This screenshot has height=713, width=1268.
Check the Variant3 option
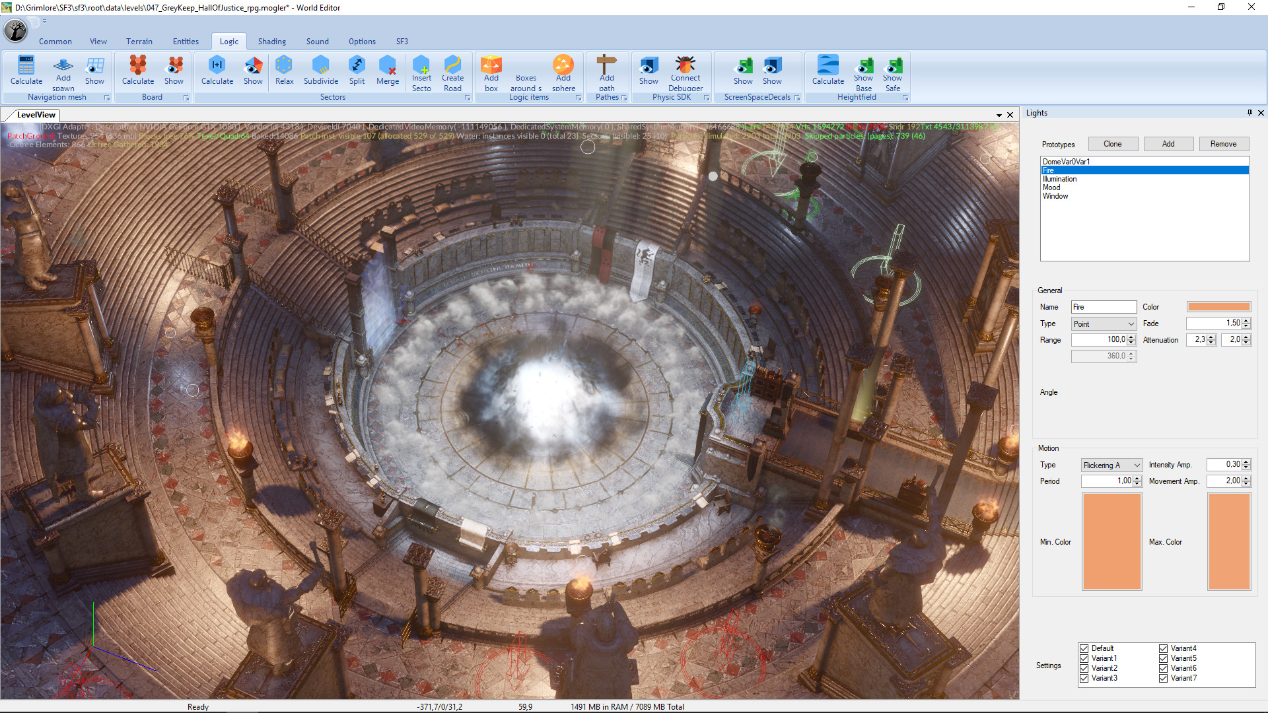tap(1084, 677)
